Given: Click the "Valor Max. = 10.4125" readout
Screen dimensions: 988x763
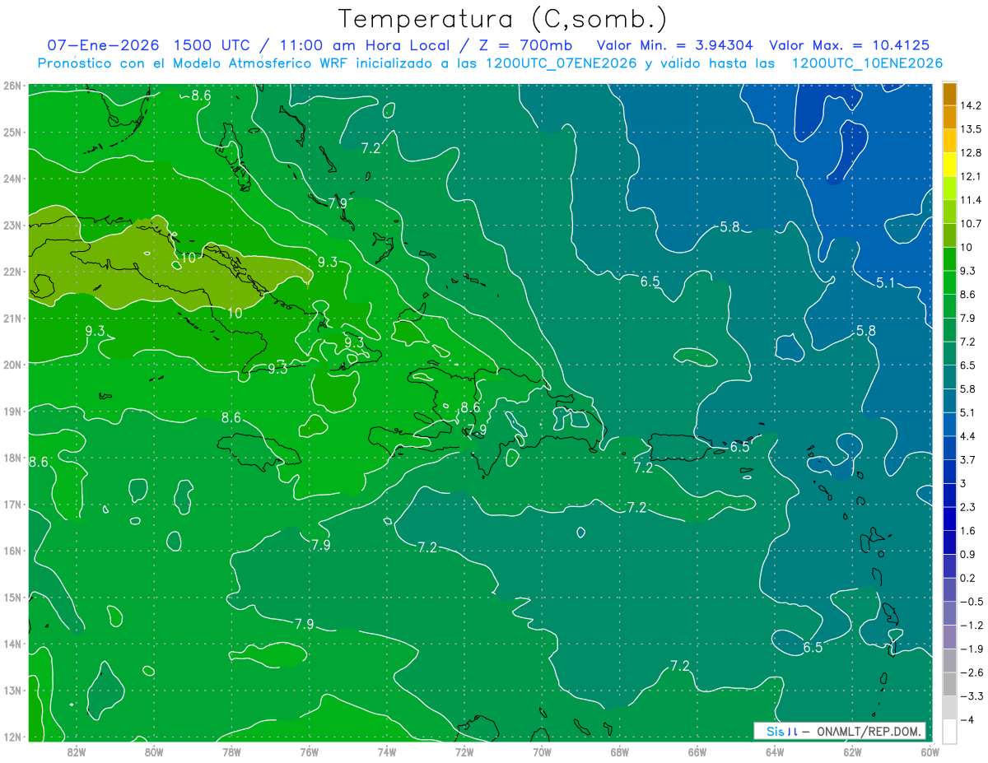Looking at the screenshot, I should pos(851,45).
